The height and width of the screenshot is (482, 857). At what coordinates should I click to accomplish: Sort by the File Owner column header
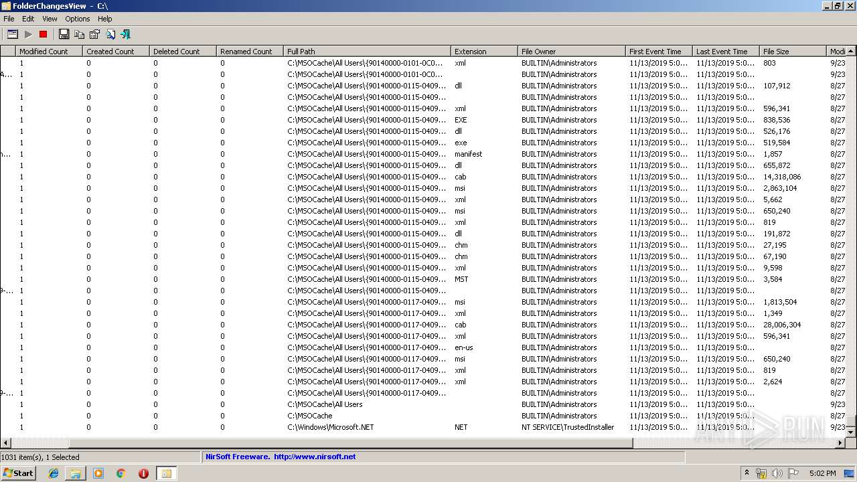click(572, 51)
